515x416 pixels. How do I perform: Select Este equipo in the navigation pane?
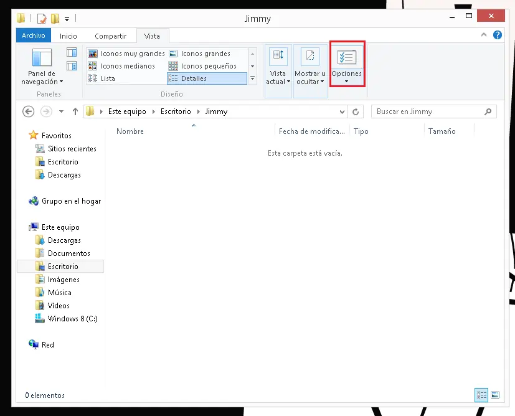[x=54, y=227]
